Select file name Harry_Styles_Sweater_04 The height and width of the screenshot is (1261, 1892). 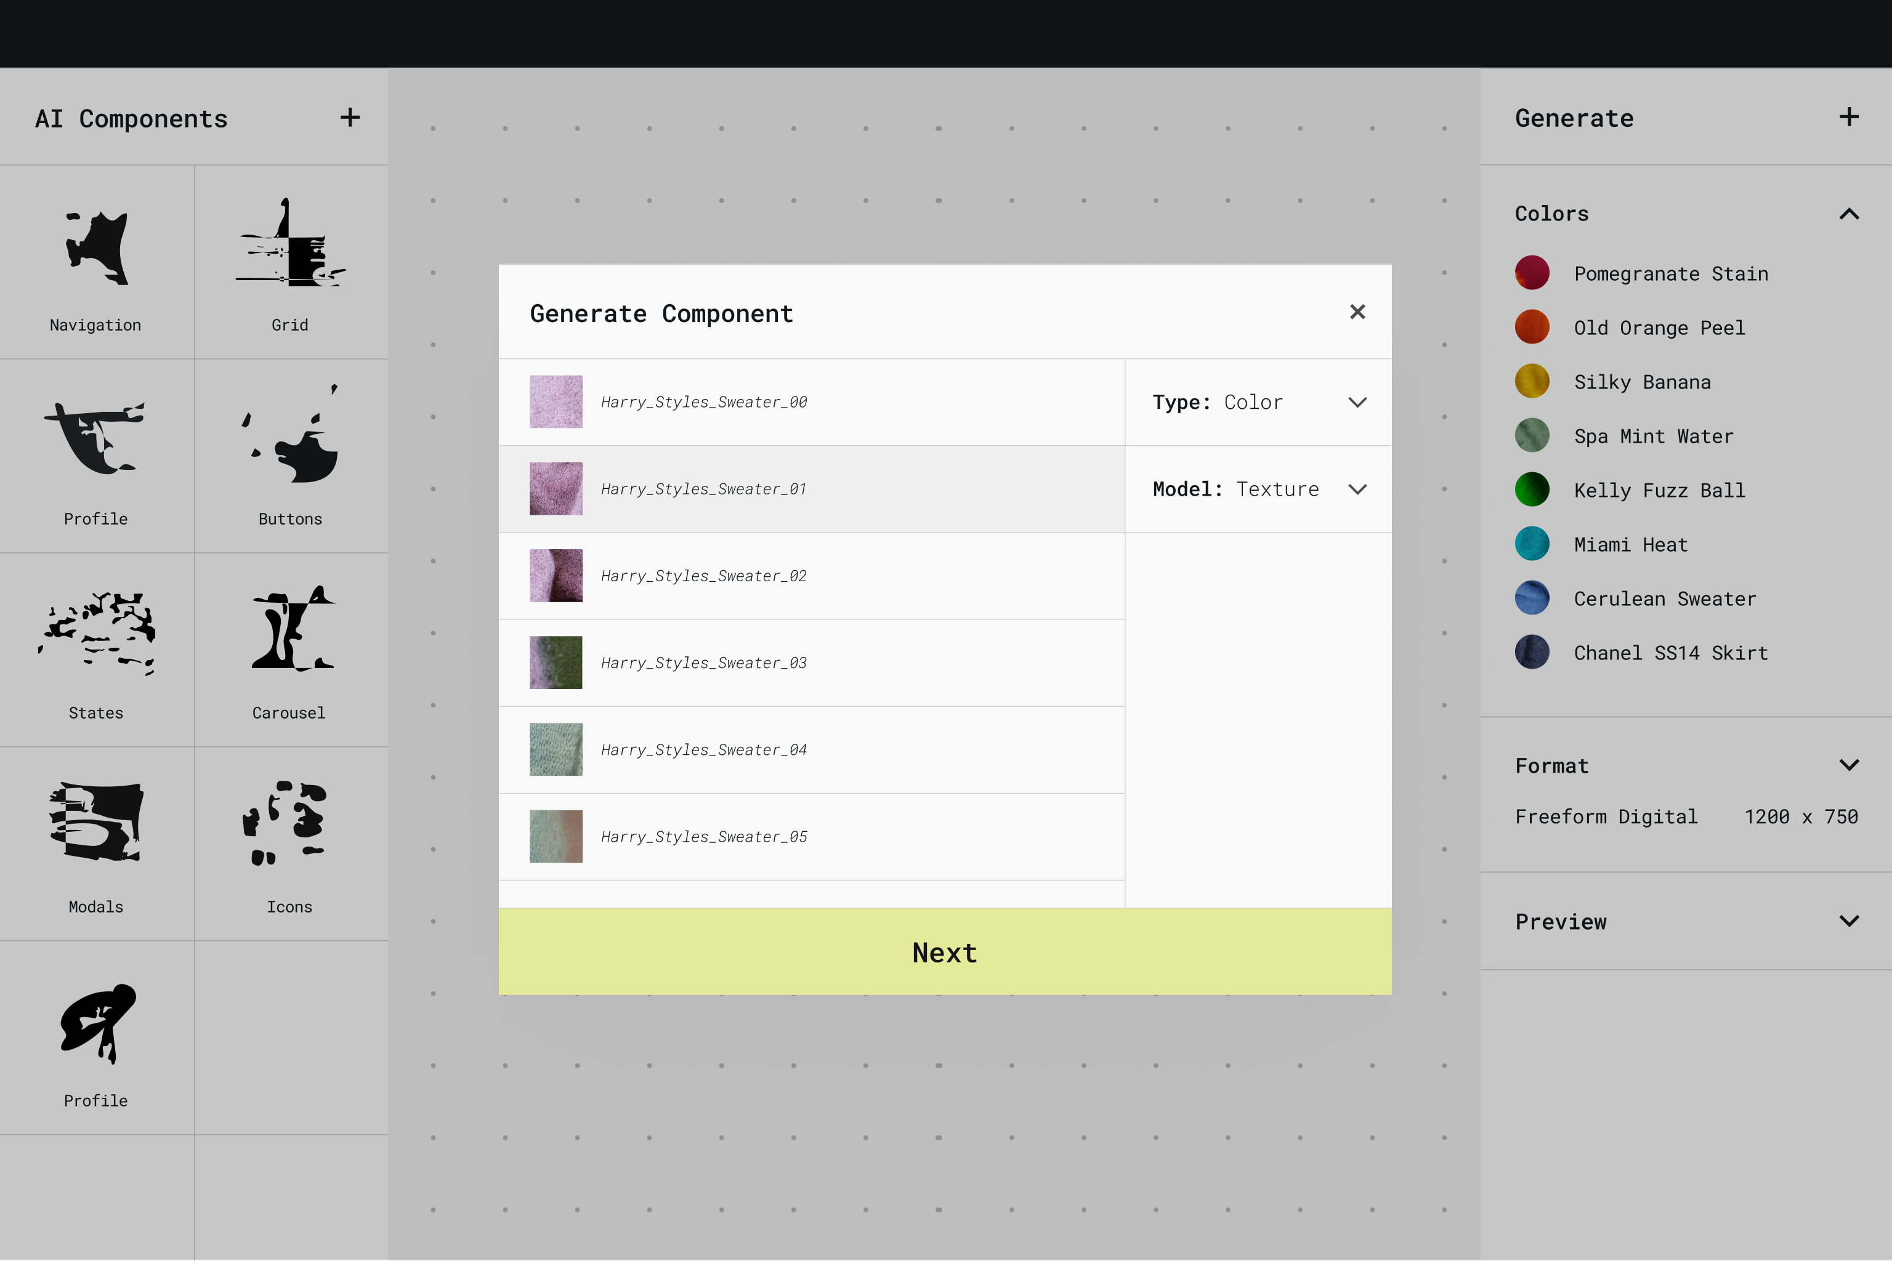704,749
